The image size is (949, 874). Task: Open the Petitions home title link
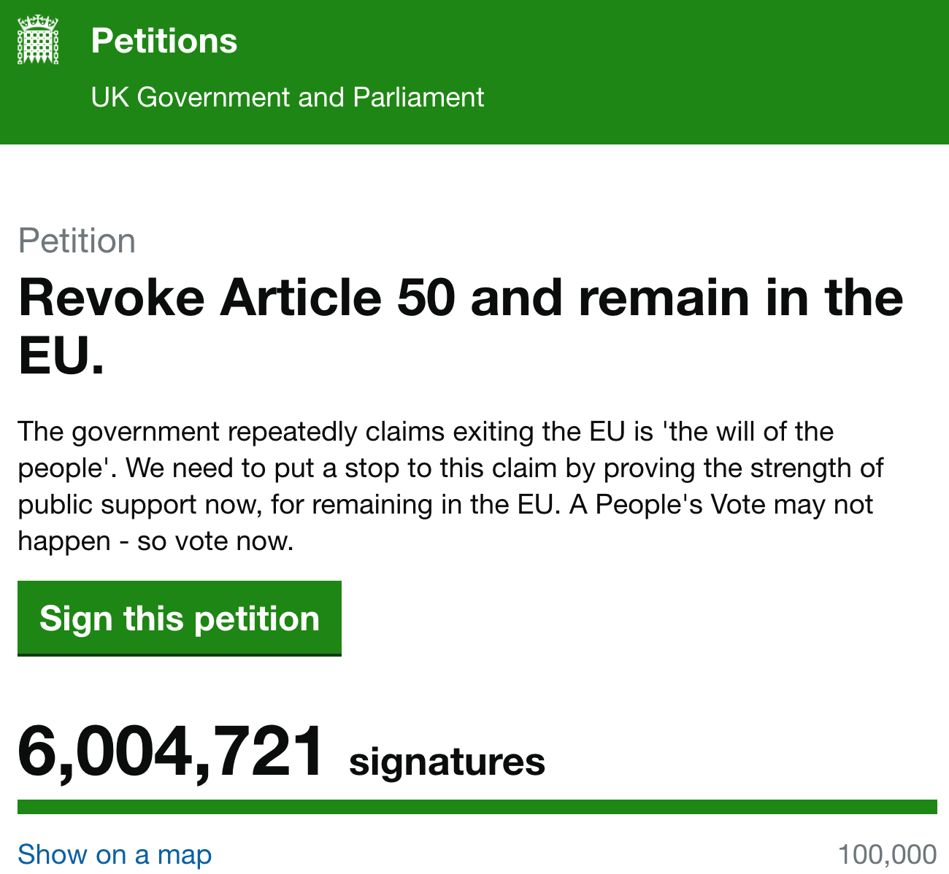pyautogui.click(x=164, y=41)
